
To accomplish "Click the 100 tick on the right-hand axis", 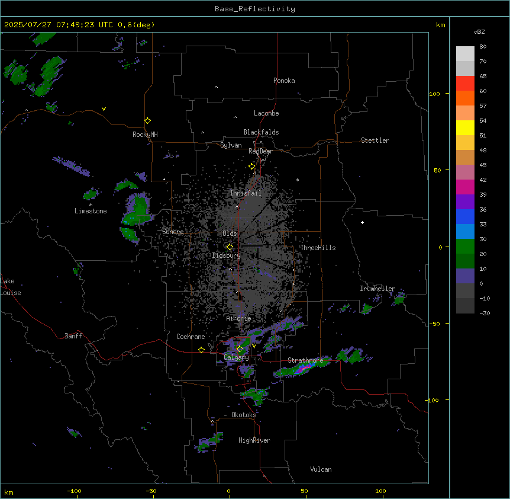I will pyautogui.click(x=434, y=94).
